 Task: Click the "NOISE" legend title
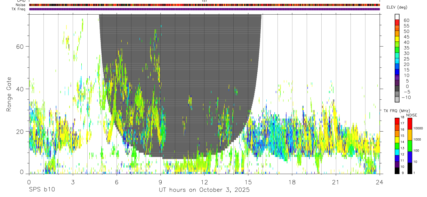tap(411, 115)
